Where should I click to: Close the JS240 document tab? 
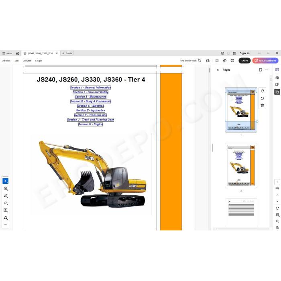pyautogui.click(x=57, y=53)
